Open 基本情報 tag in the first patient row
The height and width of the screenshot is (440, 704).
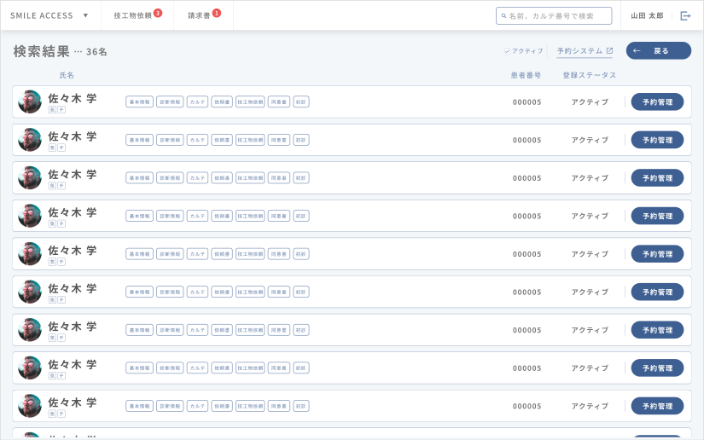[x=139, y=101]
